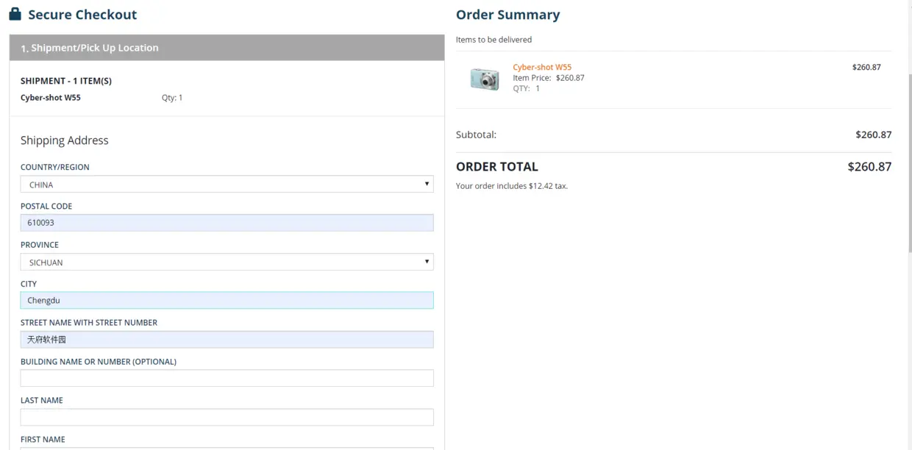Click the Street Name with Street Number field
The width and height of the screenshot is (912, 450).
coord(227,339)
